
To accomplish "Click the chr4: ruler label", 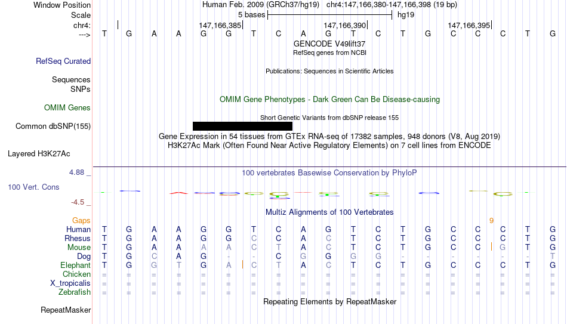I will (82, 25).
